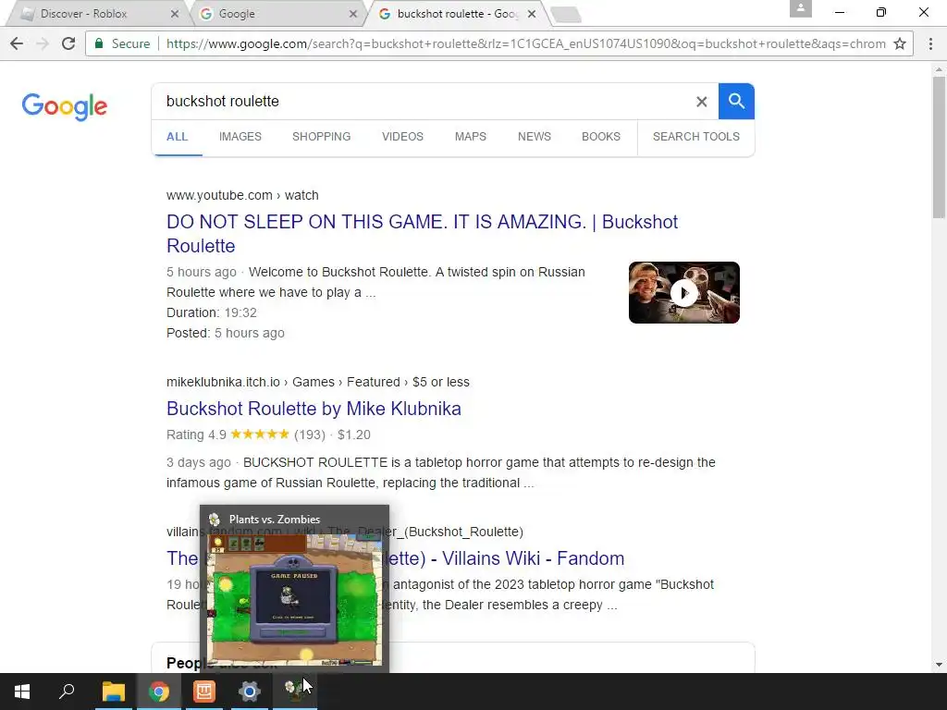Reload the page with the refresh icon
This screenshot has height=710, width=947.
pyautogui.click(x=68, y=43)
